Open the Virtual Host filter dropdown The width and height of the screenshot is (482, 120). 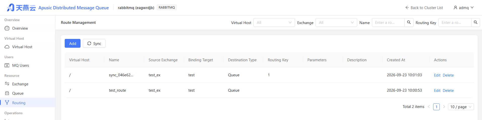274,22
